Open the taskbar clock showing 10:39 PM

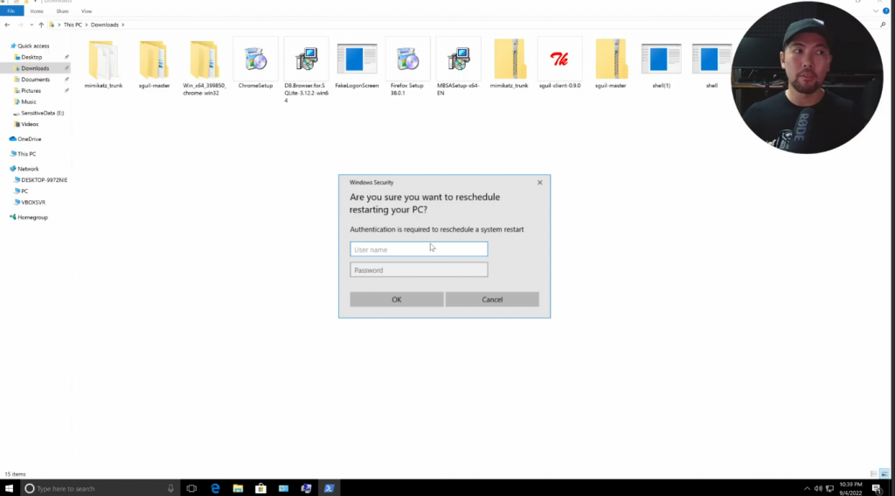click(850, 489)
